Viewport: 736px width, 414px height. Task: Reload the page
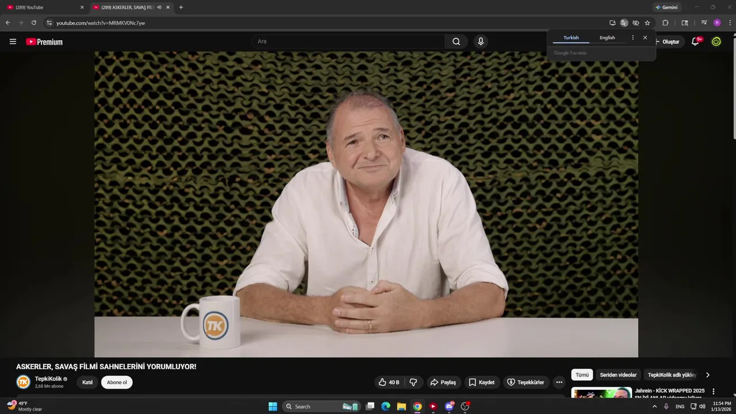34,23
